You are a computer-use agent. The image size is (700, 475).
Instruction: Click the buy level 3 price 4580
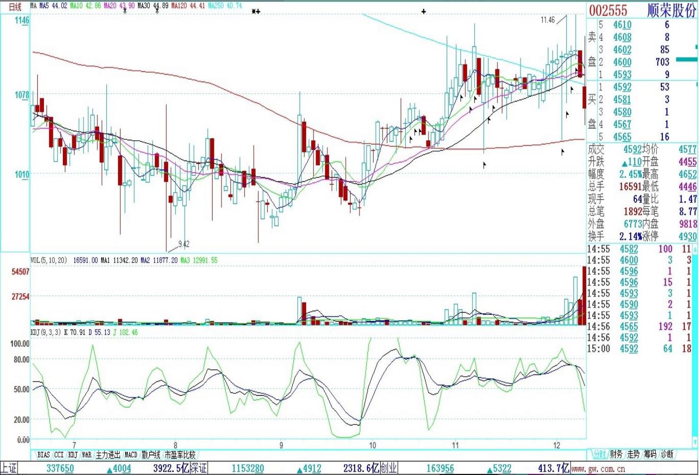tap(622, 112)
